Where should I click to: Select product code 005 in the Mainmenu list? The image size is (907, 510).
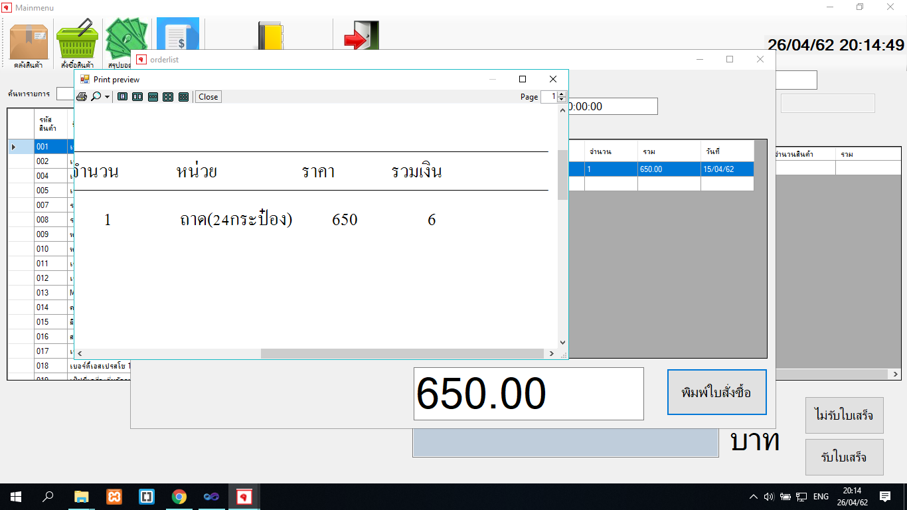(x=50, y=191)
